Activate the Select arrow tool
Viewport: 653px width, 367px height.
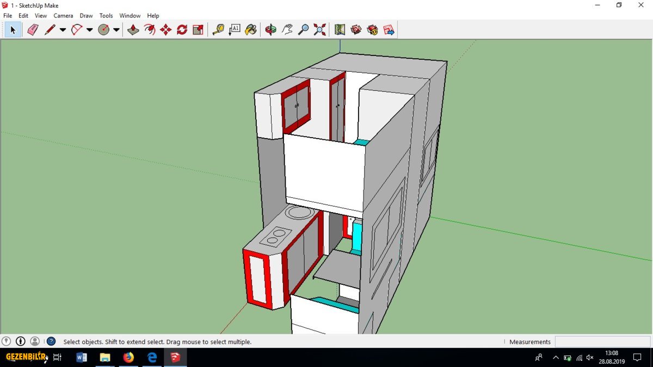(13, 30)
